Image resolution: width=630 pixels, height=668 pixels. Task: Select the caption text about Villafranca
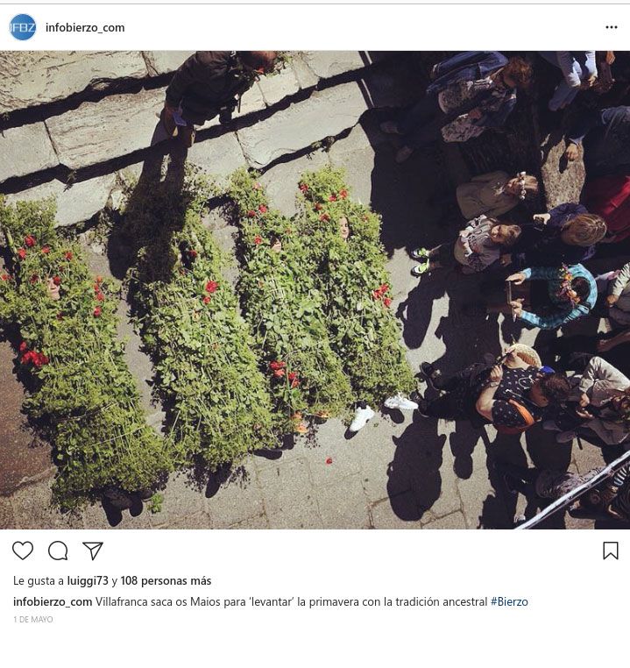[291, 601]
